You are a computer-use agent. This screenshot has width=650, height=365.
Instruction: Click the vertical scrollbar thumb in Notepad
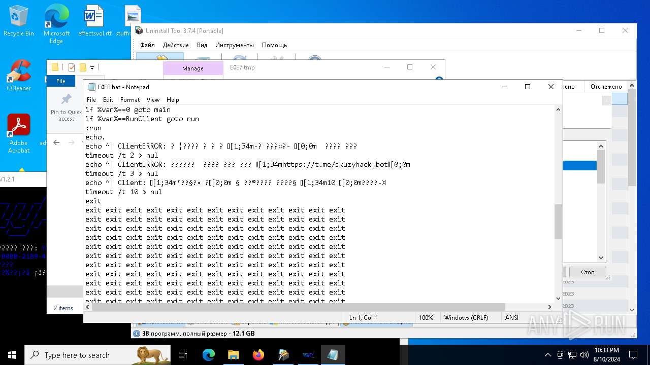click(558, 222)
